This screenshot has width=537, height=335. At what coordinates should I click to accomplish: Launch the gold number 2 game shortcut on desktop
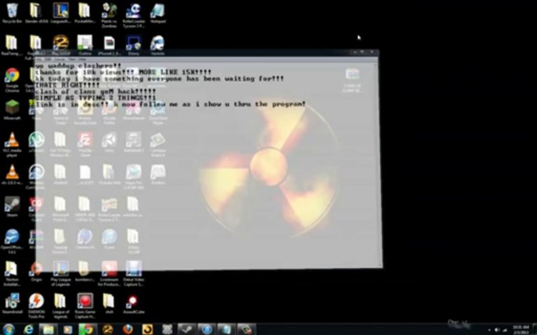(x=61, y=45)
